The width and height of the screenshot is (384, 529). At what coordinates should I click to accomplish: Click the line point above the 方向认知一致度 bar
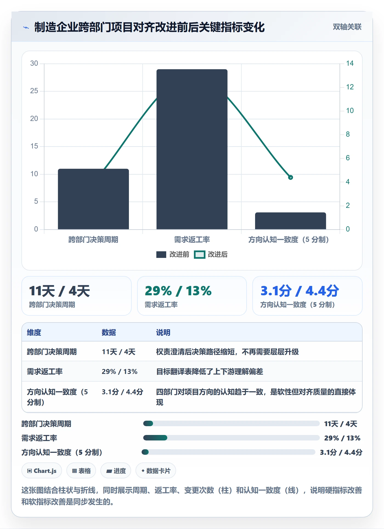290,177
